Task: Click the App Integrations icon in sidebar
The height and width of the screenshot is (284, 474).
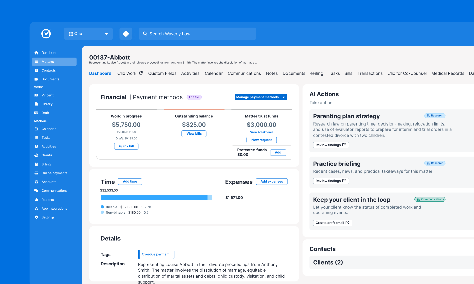Action: tap(36, 209)
